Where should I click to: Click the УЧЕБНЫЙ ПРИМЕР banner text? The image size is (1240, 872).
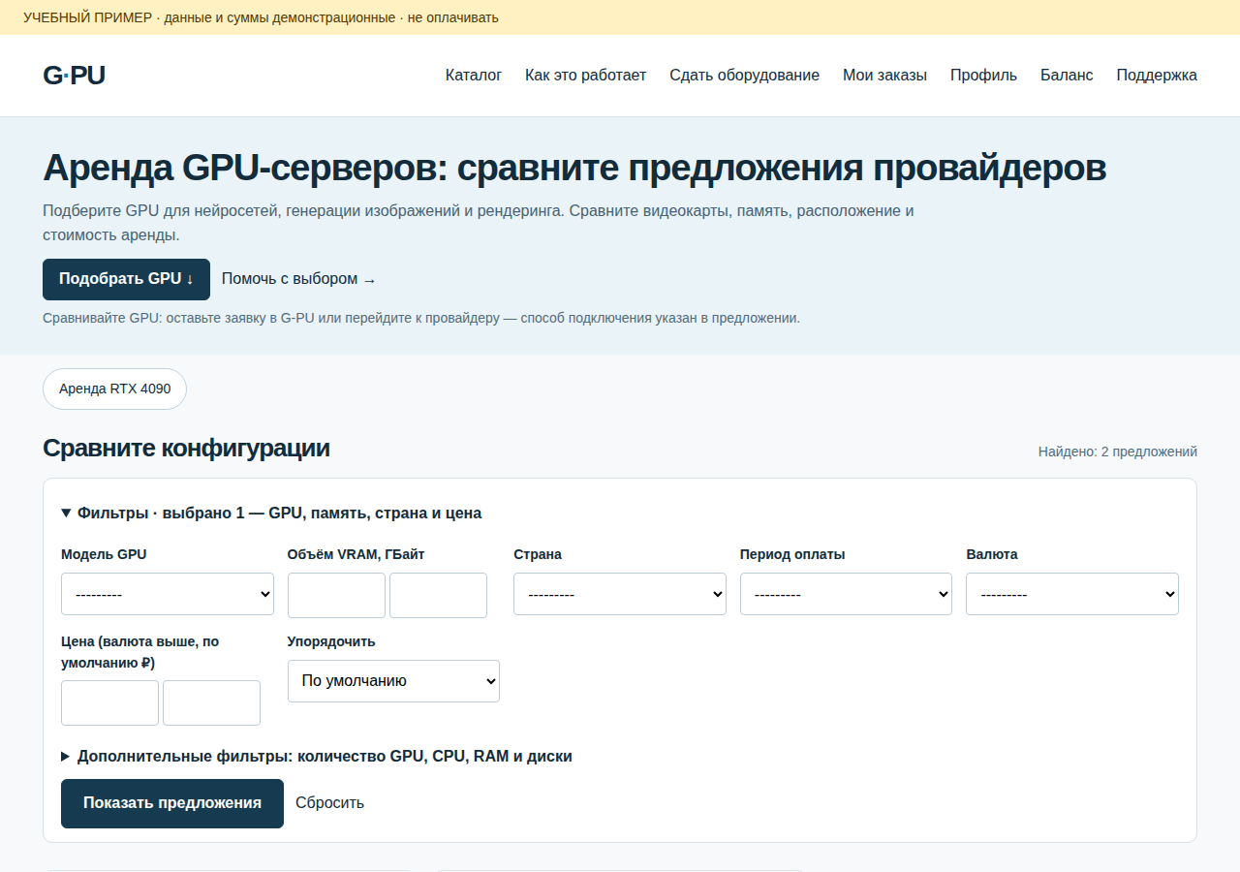pos(261,17)
